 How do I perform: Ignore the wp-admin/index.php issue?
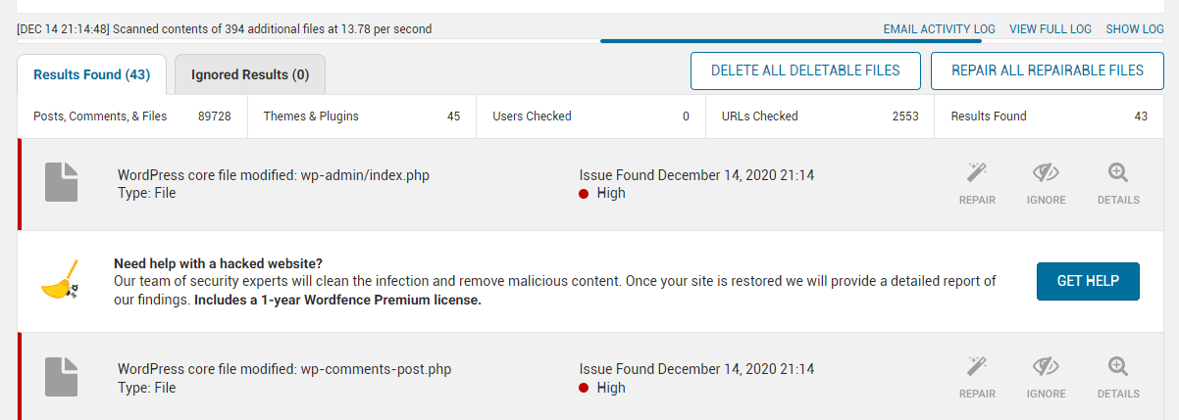pos(1046,184)
